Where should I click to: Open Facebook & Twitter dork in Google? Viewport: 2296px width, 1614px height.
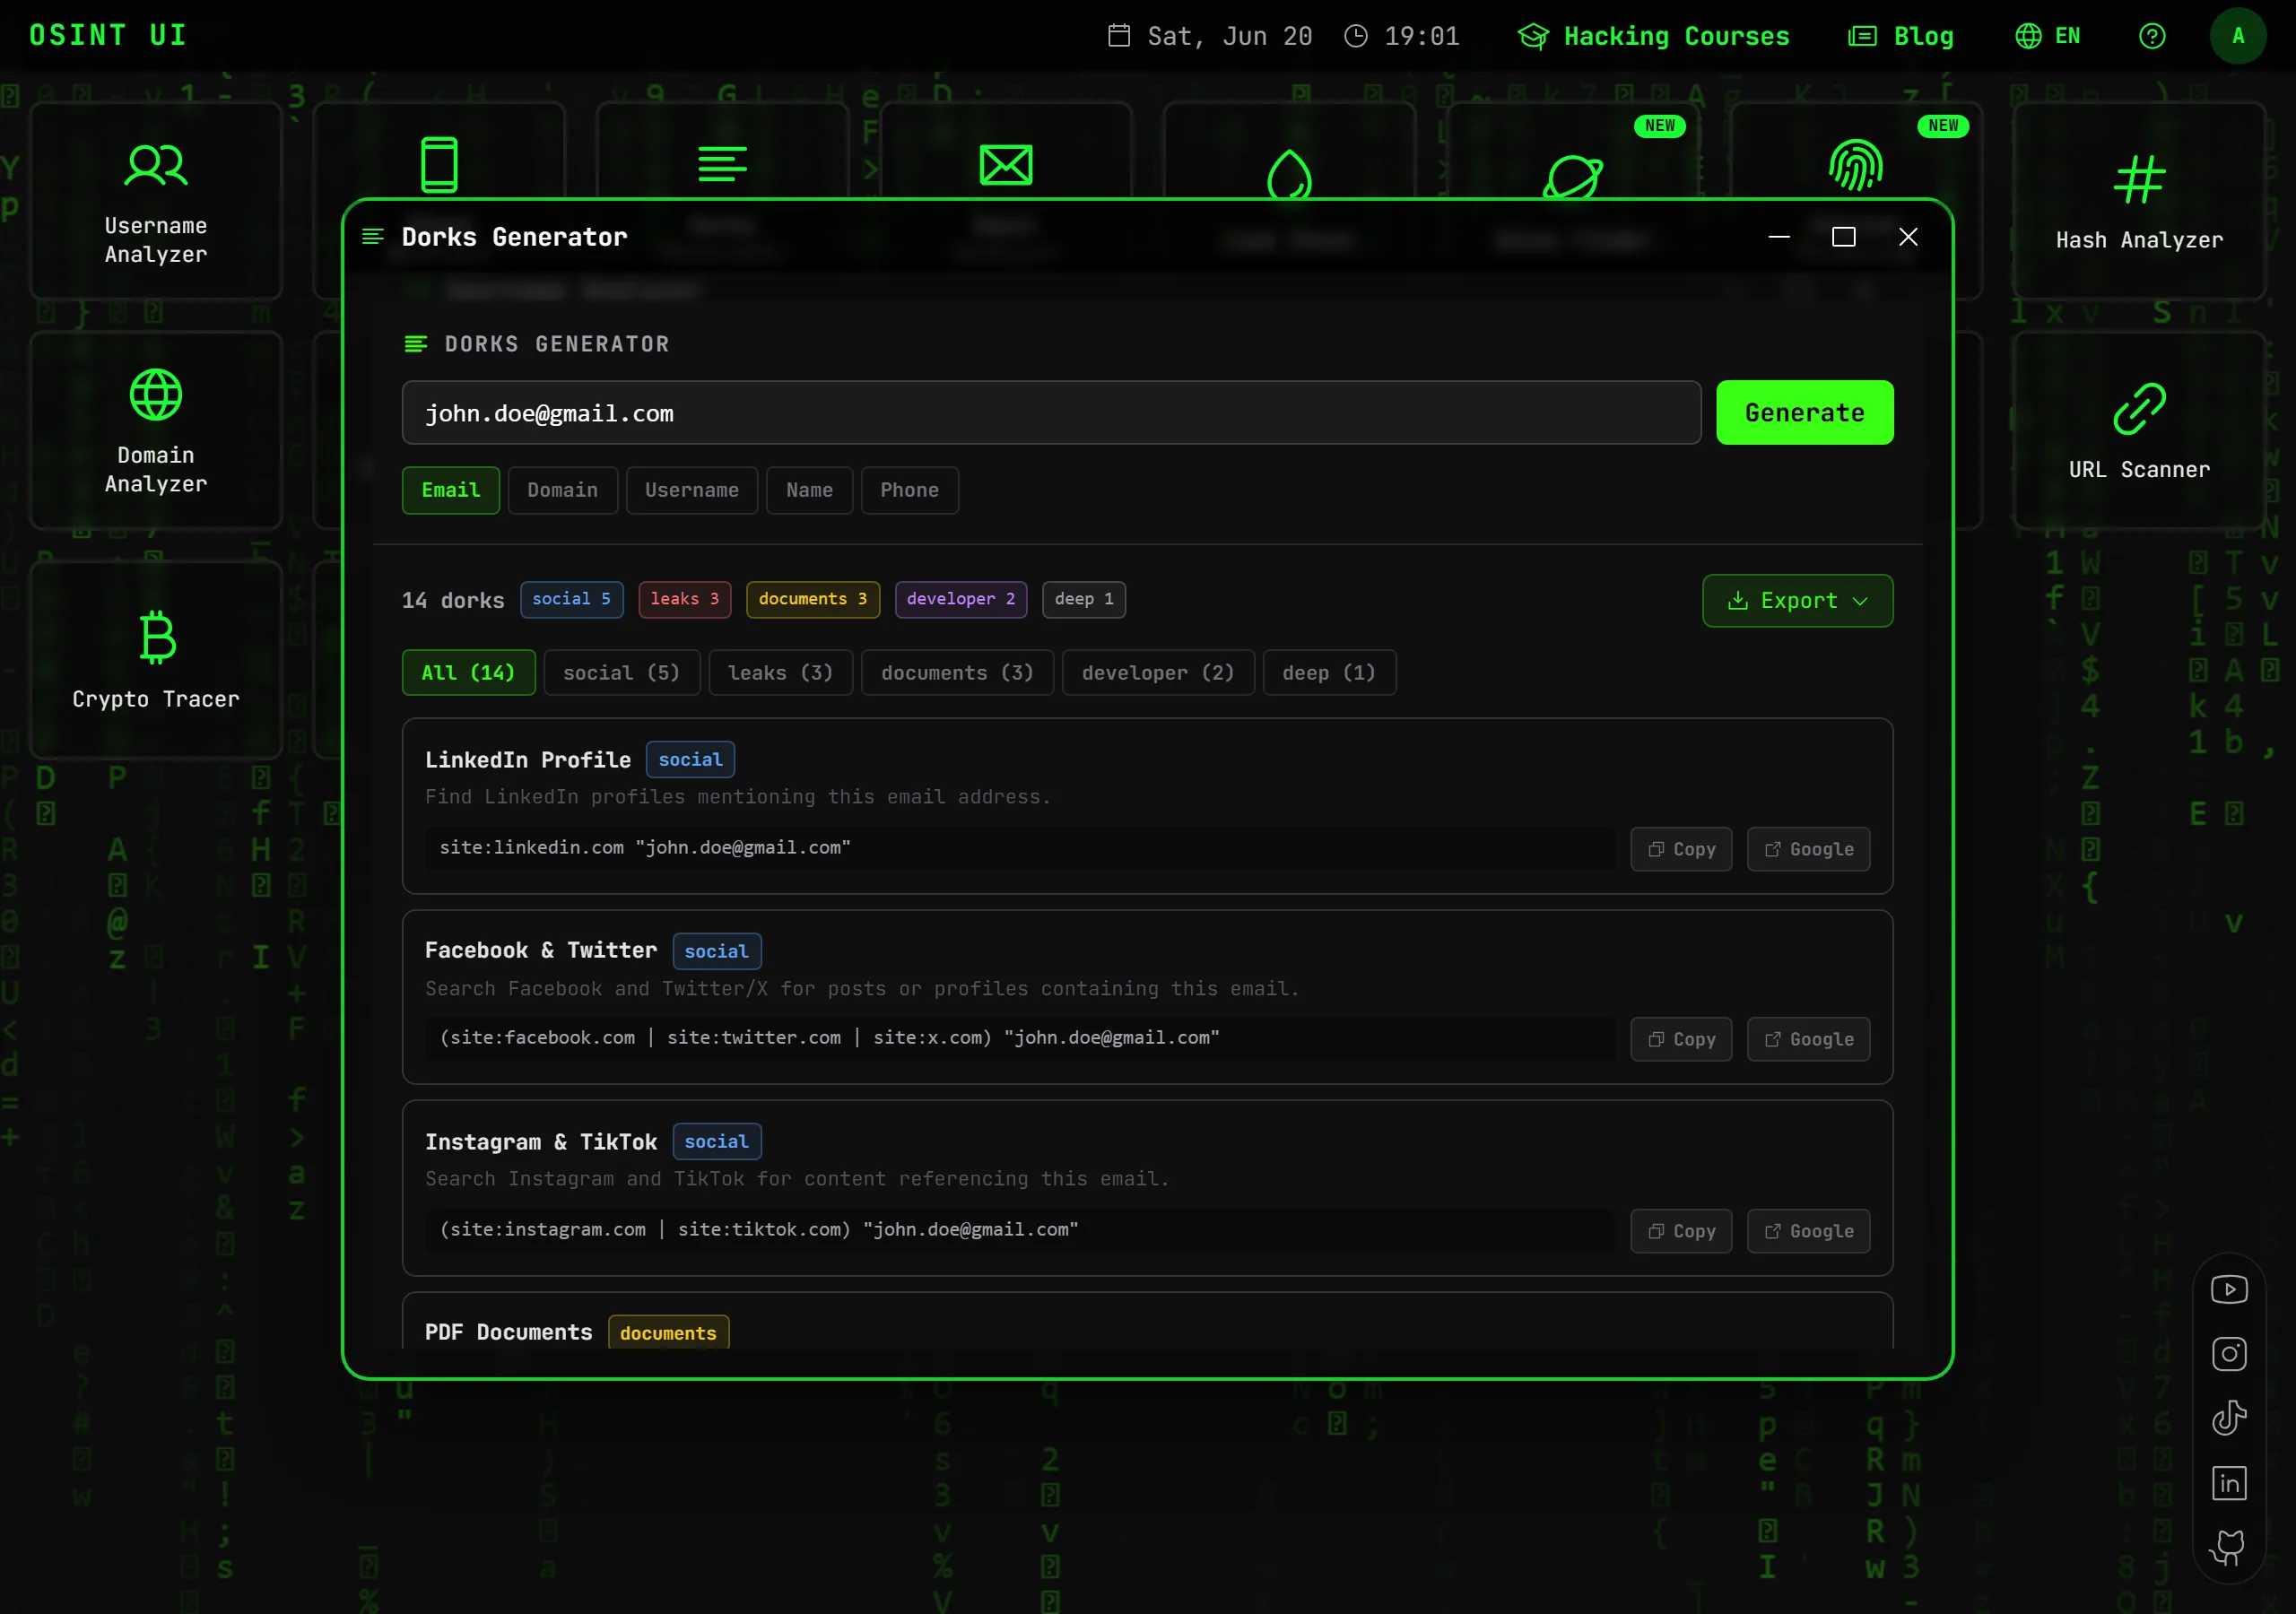(1808, 1039)
